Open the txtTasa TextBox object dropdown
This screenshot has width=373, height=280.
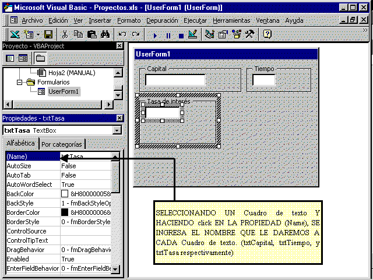(x=117, y=130)
